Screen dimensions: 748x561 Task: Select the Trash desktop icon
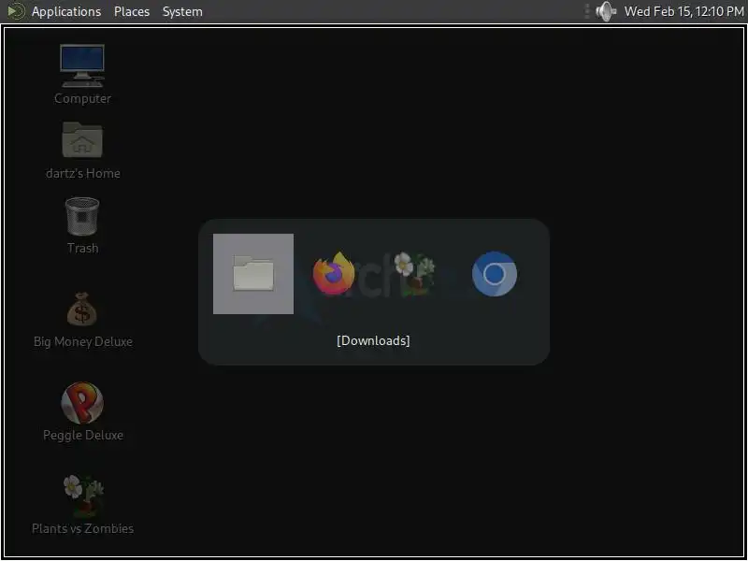point(82,217)
